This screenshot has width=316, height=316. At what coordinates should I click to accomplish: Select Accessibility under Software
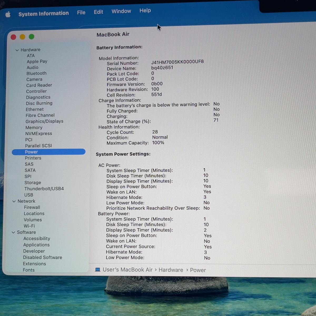pyautogui.click(x=37, y=239)
